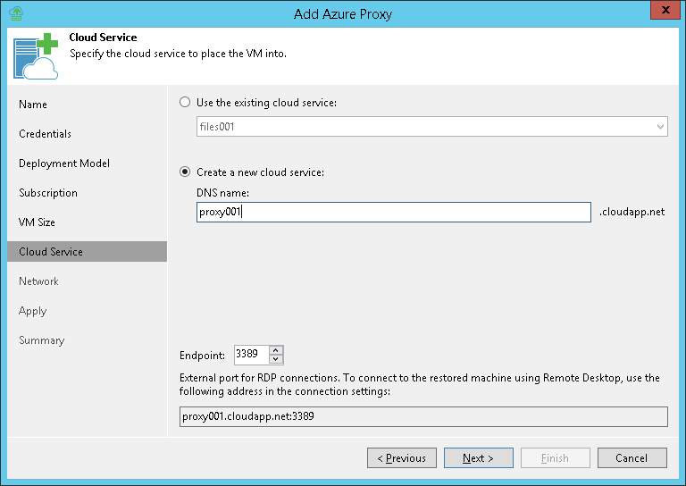Go to the Subscription wizard step

(x=48, y=193)
